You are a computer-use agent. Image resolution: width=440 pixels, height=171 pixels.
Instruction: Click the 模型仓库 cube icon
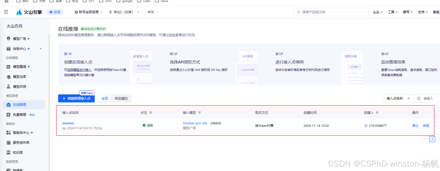point(9,77)
